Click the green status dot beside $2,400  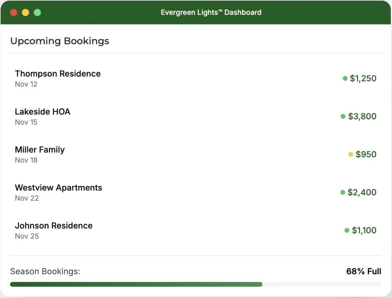pos(343,192)
